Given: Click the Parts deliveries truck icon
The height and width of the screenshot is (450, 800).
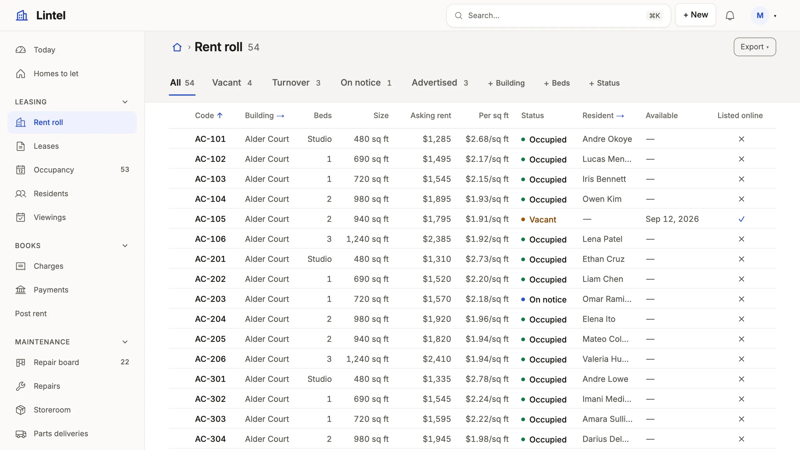Looking at the screenshot, I should click(x=21, y=433).
